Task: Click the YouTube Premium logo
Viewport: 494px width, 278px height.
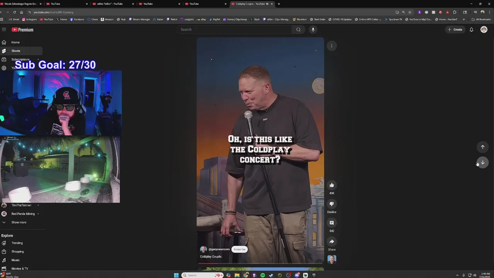Action: 22,30
